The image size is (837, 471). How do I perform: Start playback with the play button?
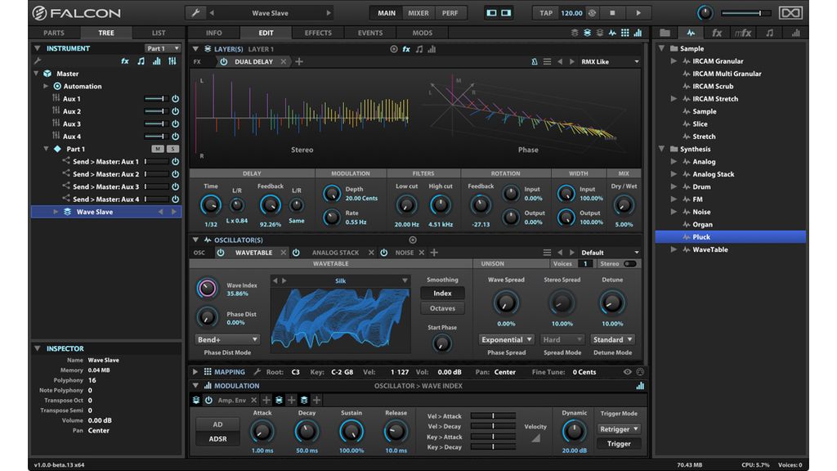(x=638, y=13)
